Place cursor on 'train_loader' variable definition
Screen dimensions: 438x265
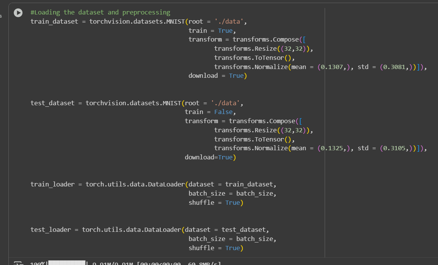pyautogui.click(x=53, y=185)
